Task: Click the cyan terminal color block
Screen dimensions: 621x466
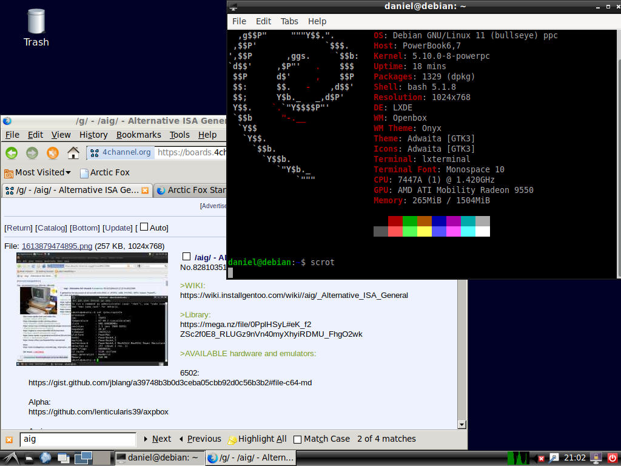Action: tap(468, 231)
